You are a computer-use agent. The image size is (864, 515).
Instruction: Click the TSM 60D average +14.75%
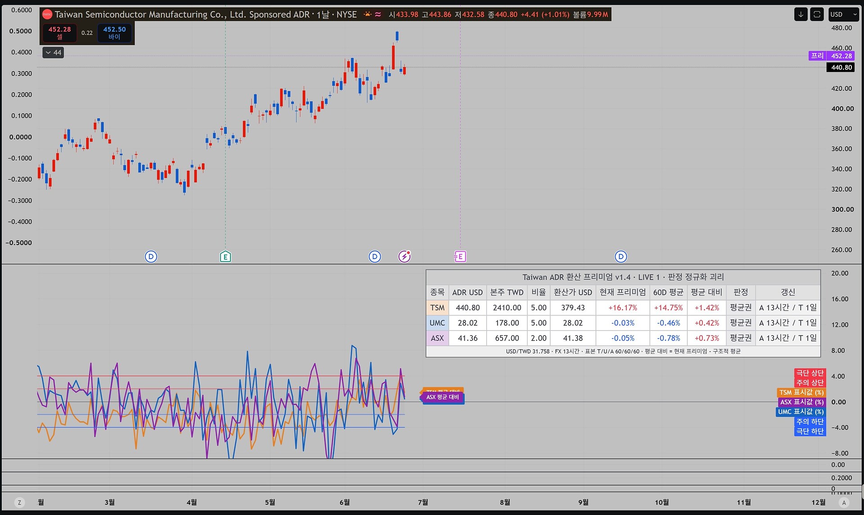coord(668,308)
